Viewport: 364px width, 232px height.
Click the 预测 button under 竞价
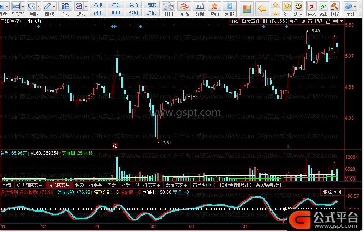(134, 13)
